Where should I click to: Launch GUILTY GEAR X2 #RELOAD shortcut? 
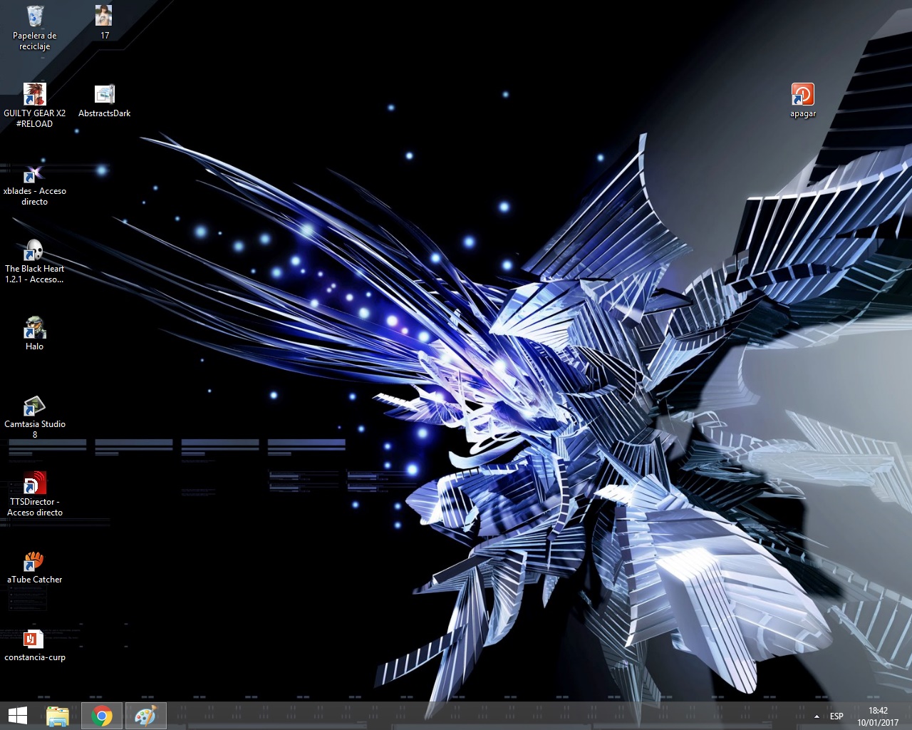point(34,94)
